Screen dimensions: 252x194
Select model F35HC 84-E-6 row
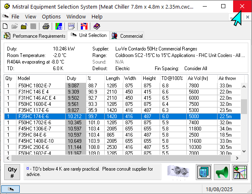click(122, 135)
